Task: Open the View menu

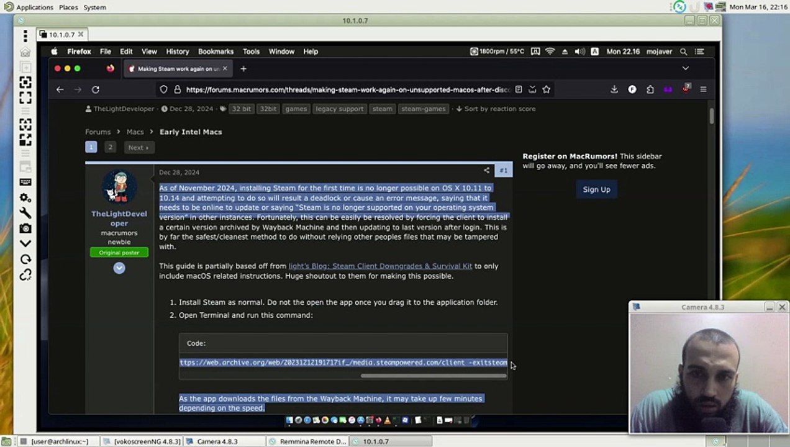Action: tap(149, 52)
